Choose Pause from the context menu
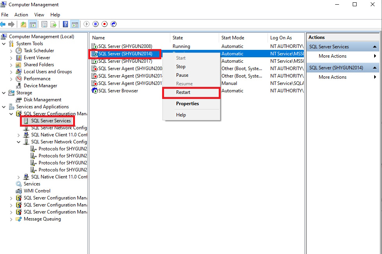The width and height of the screenshot is (382, 254). point(191,75)
